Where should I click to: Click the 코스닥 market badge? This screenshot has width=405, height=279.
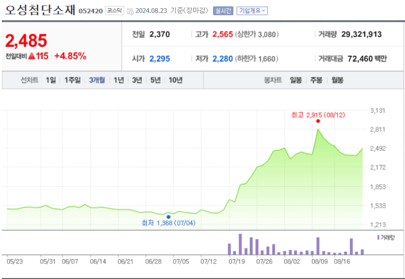click(x=114, y=11)
